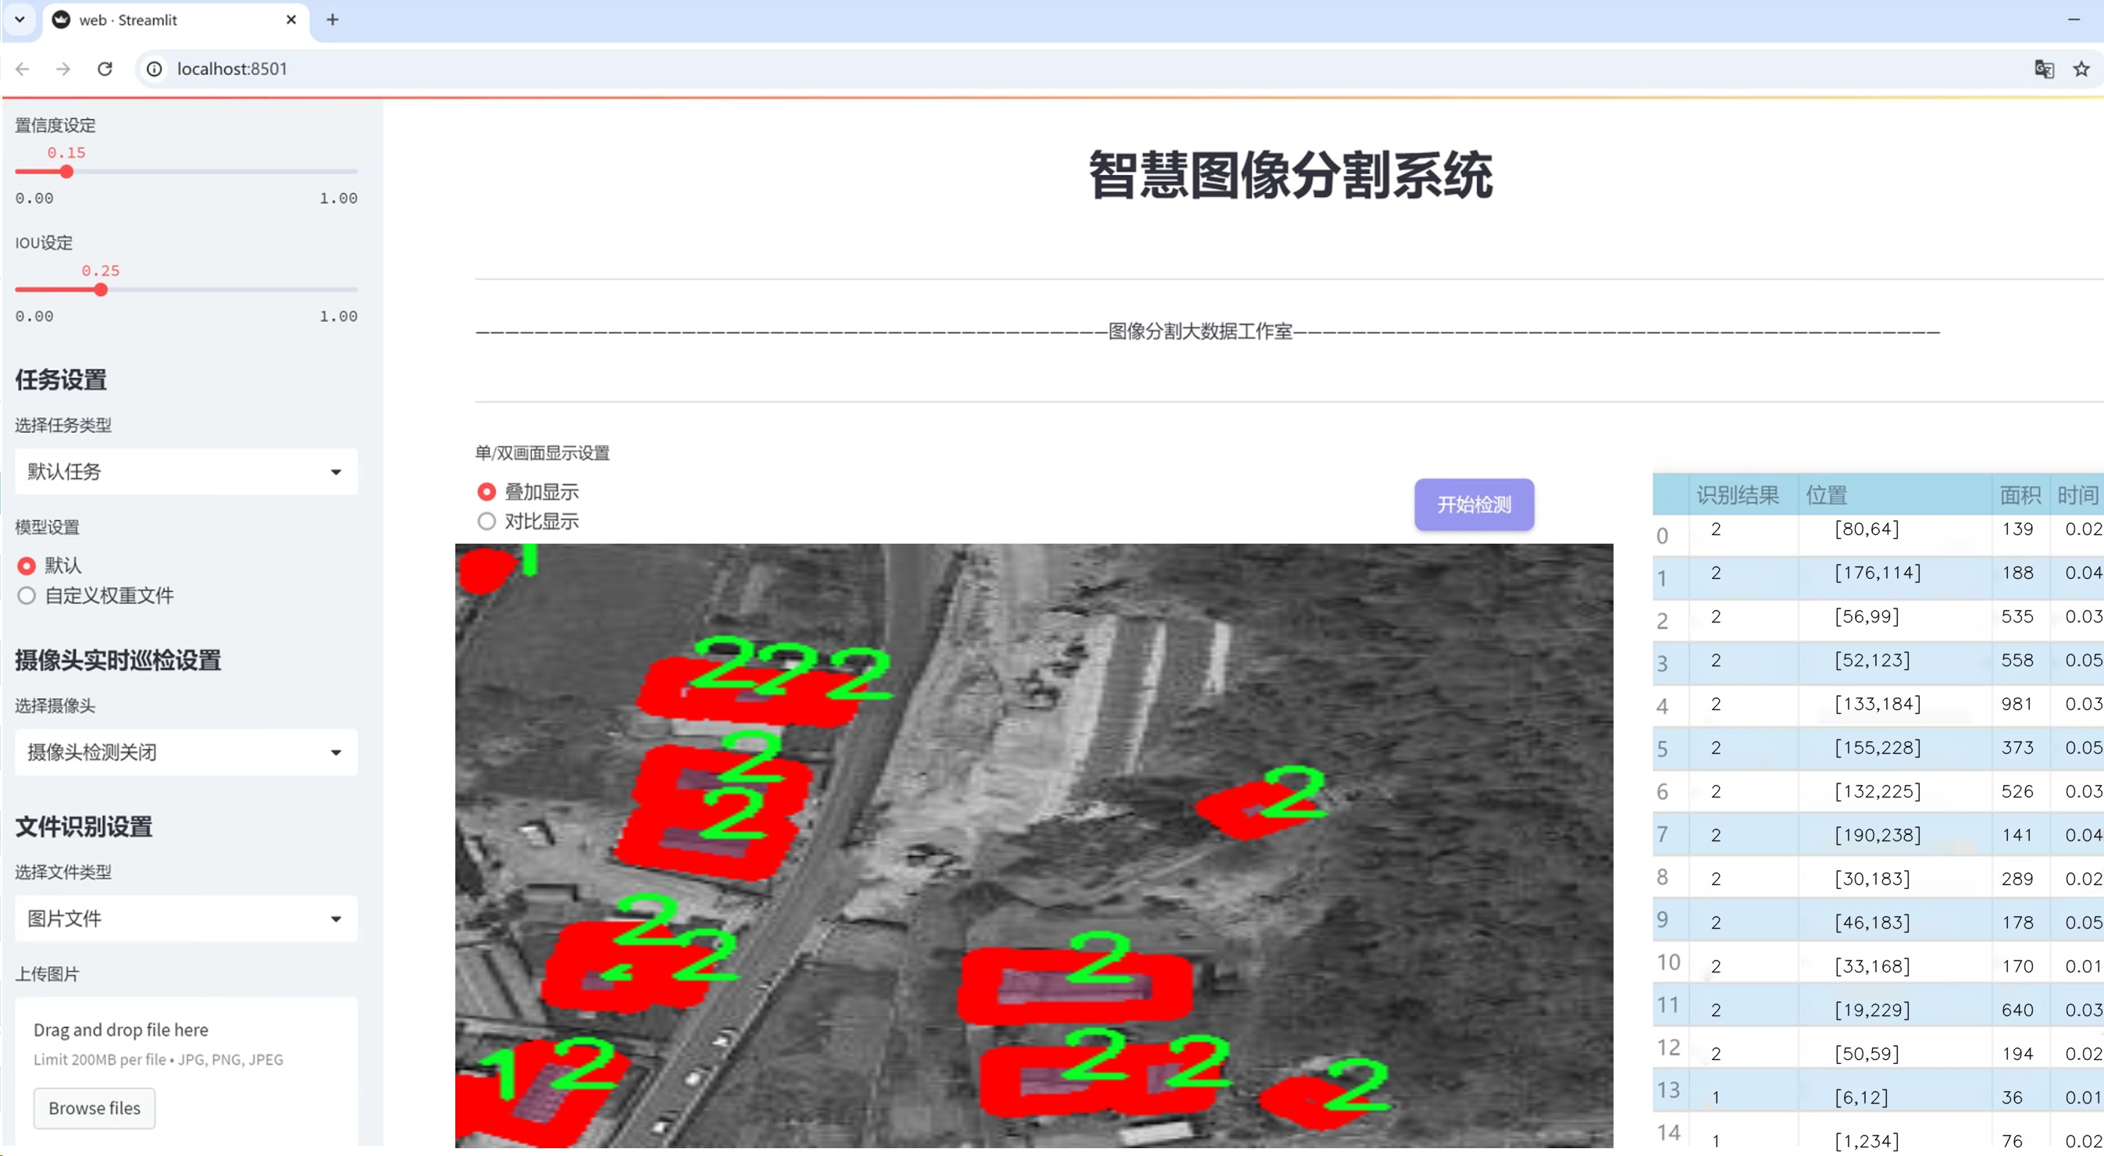Click the site info icon before localhost:8501
This screenshot has width=2104, height=1156.
[x=154, y=69]
